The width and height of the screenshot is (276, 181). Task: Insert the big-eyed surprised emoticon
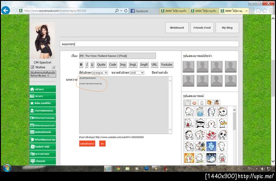tap(222, 135)
